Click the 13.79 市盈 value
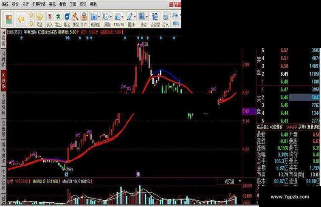Screen dimensions: 321x207 click(x=283, y=175)
